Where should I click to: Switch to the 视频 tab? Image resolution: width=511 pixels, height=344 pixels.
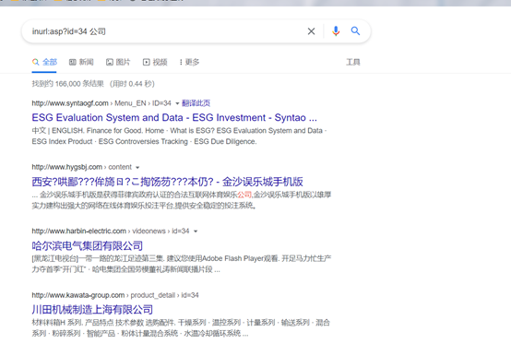(x=155, y=62)
